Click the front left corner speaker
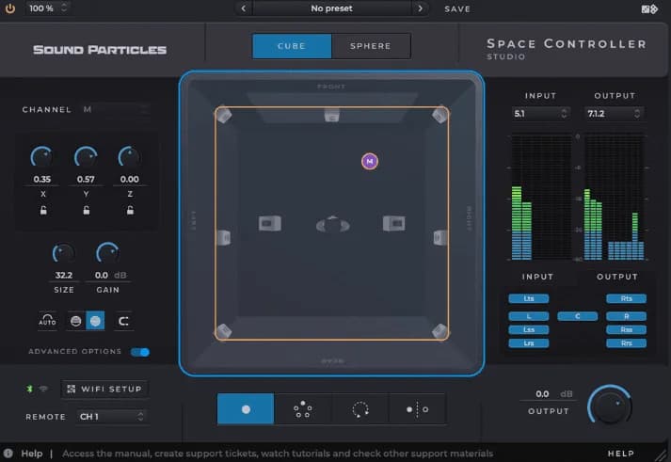This screenshot has height=462, width=671. tap(224, 115)
